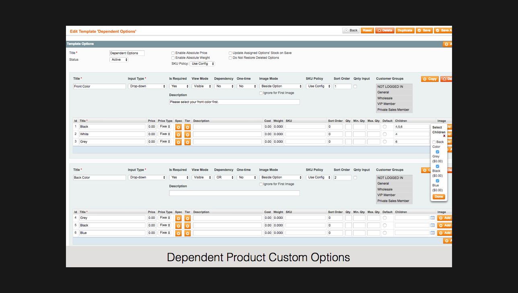Delete the template with the Delete toolbar icon
Image resolution: width=518 pixels, height=293 pixels.
point(384,30)
